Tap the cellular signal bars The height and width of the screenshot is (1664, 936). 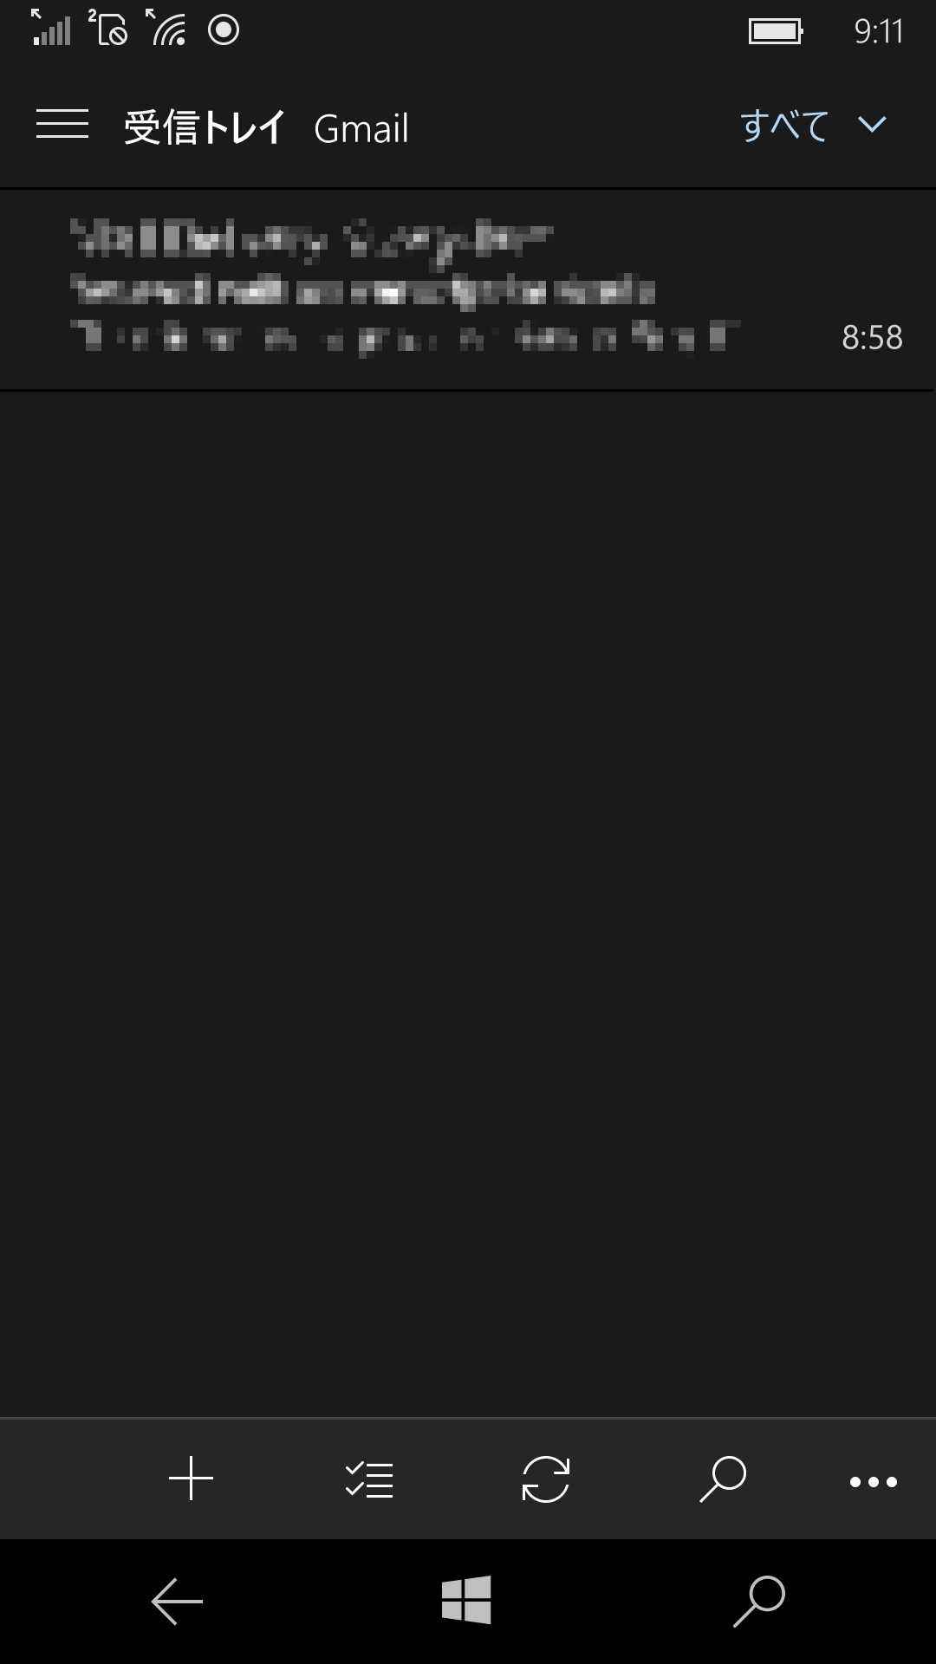(x=50, y=27)
